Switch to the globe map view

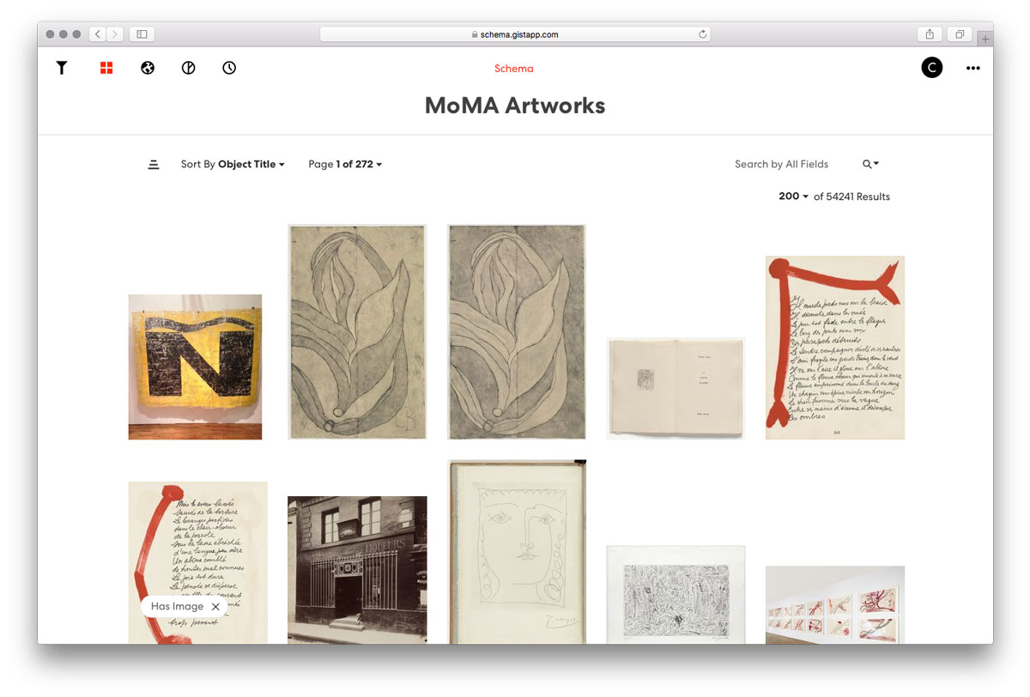click(148, 68)
